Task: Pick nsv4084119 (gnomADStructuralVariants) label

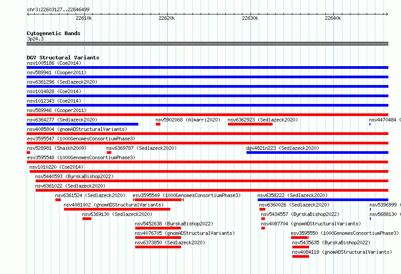Action: tap(342, 252)
